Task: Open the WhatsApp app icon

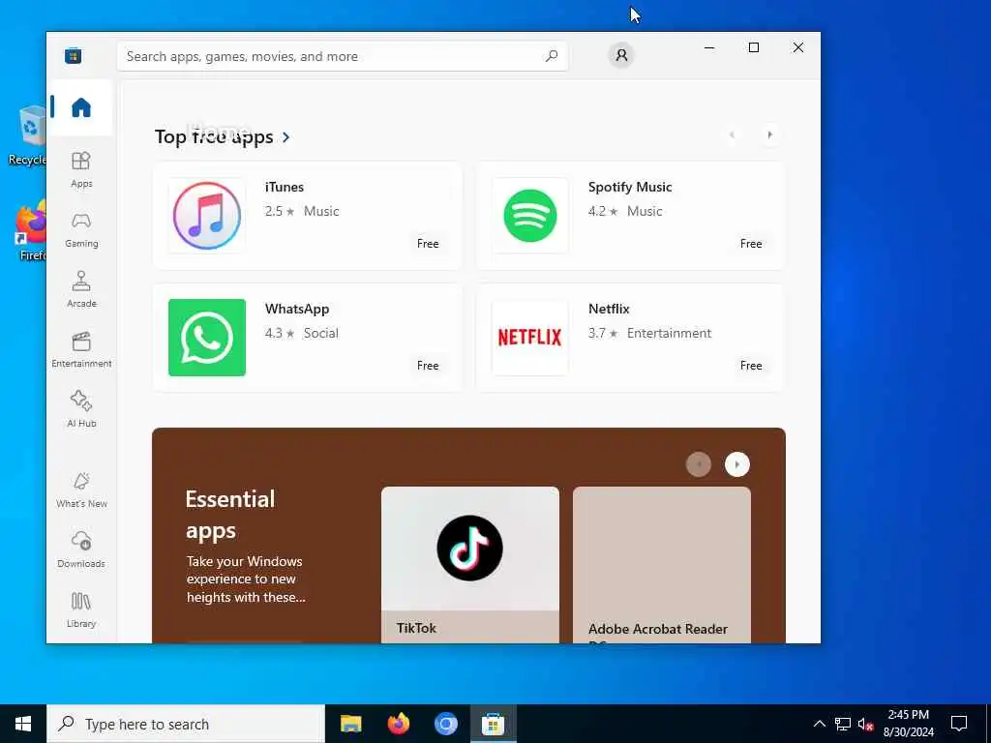Action: pos(207,338)
